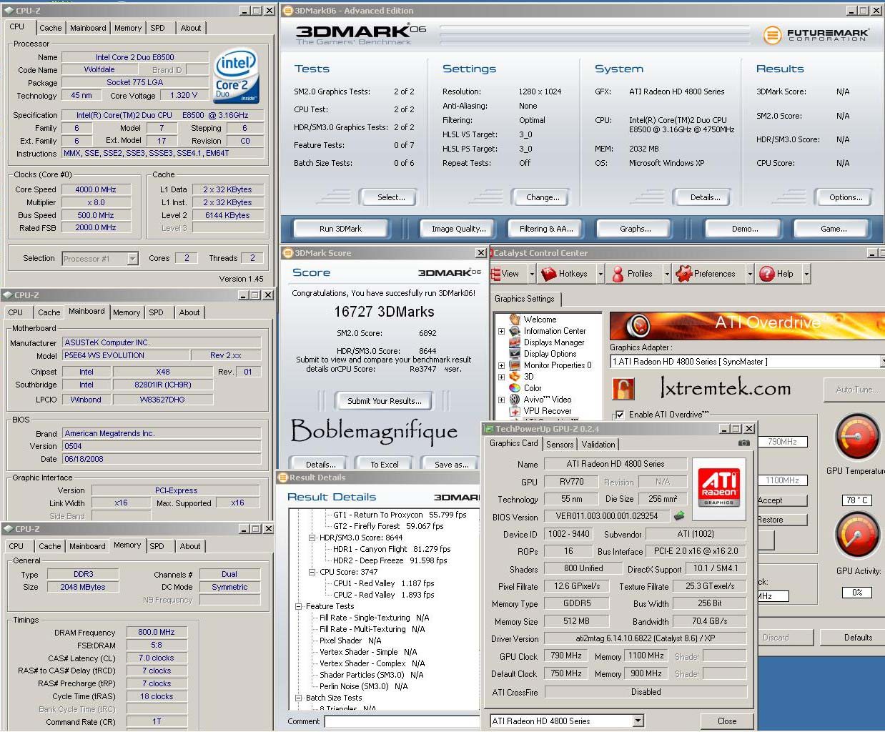Click Select under the Tests section
The width and height of the screenshot is (885, 732).
tap(391, 197)
